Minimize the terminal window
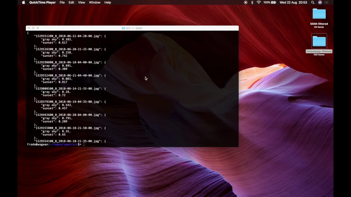The image size is (351, 197). tap(33, 28)
